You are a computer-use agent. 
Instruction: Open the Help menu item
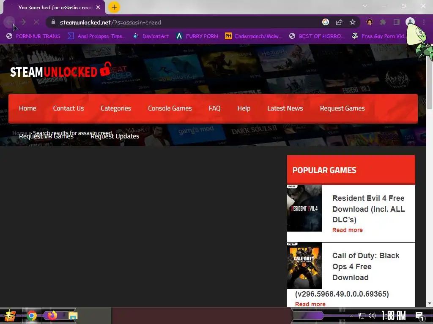(244, 108)
